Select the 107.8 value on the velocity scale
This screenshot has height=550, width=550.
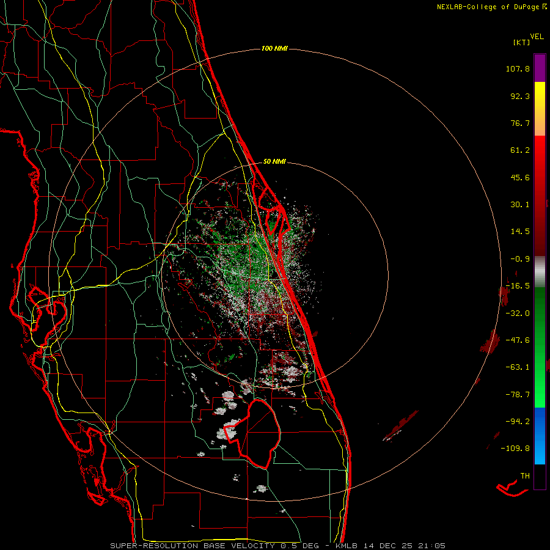[518, 68]
